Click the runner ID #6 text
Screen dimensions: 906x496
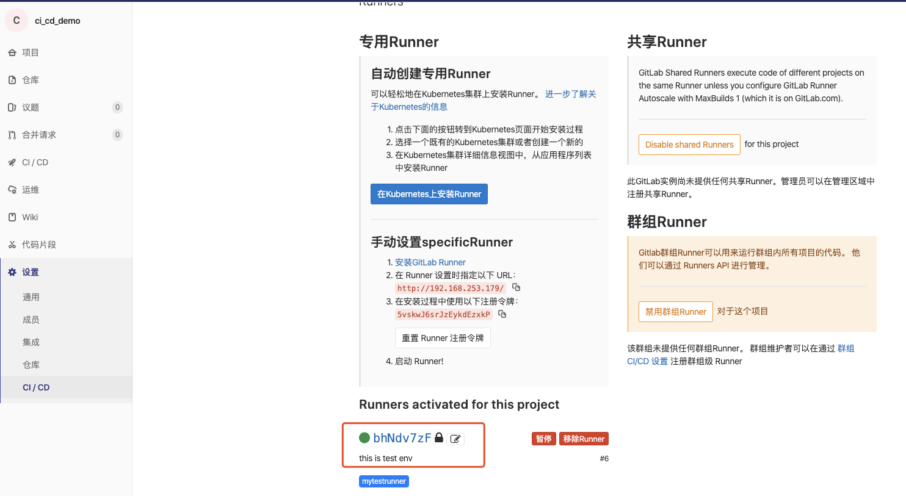point(604,458)
